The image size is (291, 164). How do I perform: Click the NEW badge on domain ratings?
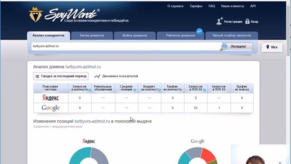click(200, 31)
